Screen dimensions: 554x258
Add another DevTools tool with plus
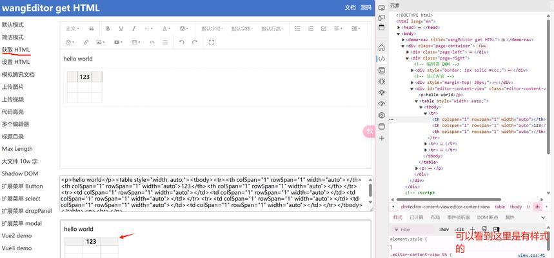[382, 138]
